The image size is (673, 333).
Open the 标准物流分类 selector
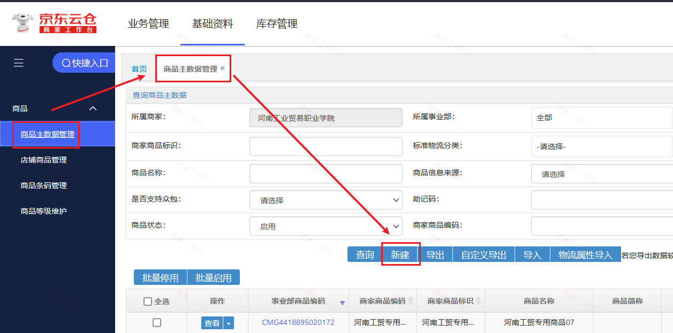602,146
